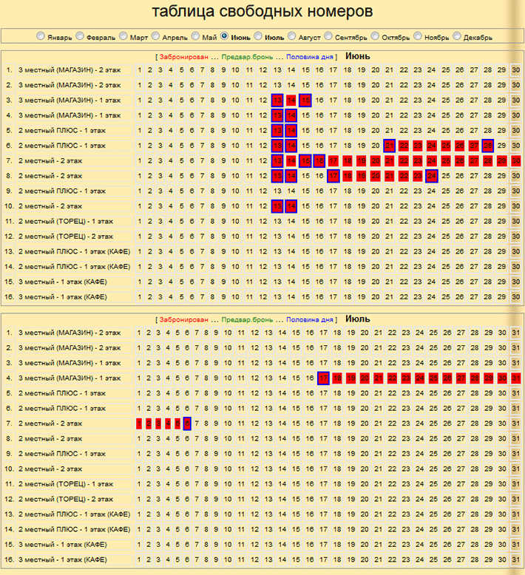Click free day 1 in June row 1
Image resolution: width=525 pixels, height=575 pixels.
140,70
